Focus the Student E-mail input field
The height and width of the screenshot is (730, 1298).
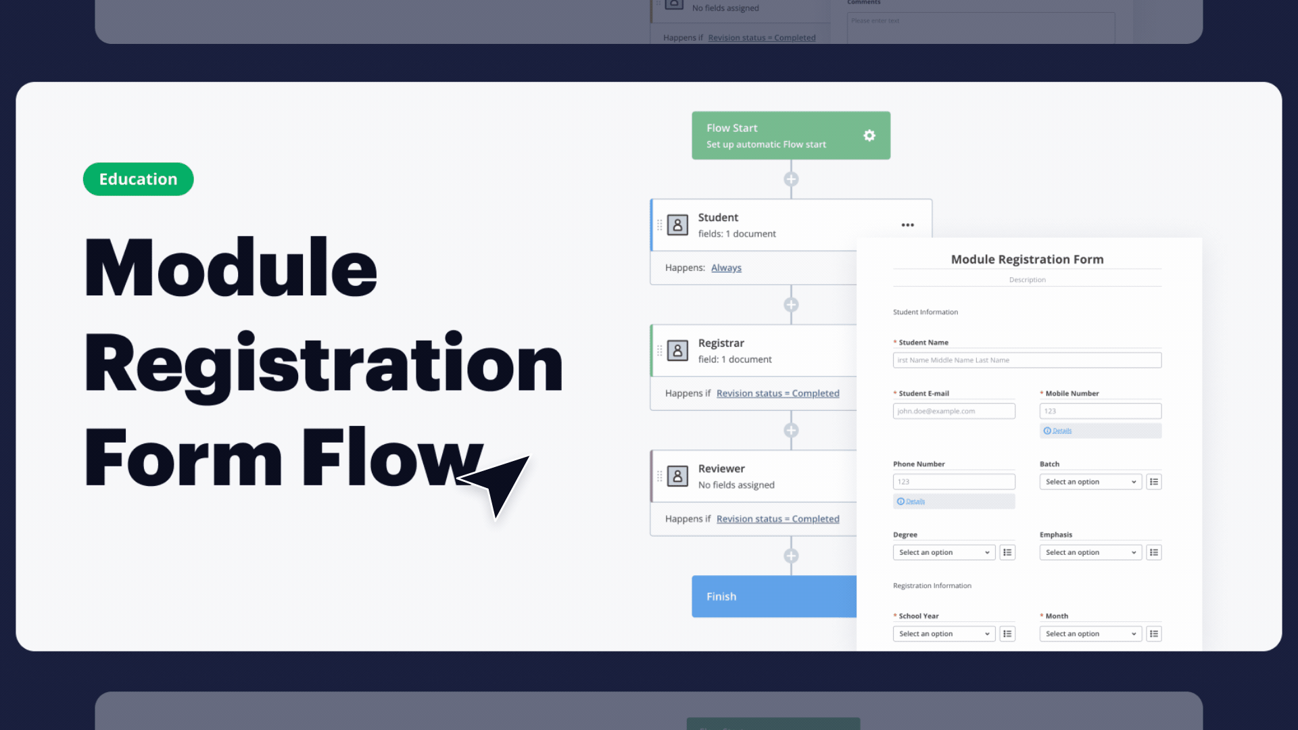point(954,411)
